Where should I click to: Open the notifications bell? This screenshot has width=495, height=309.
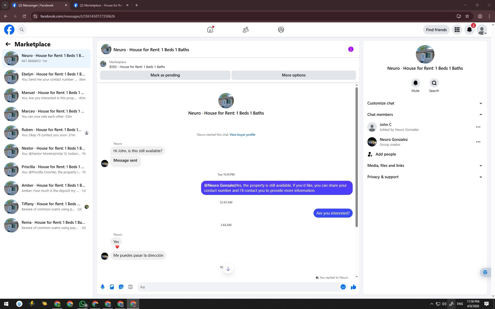[x=469, y=30]
